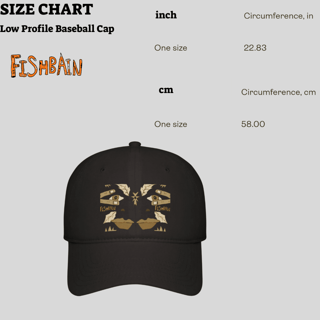Click the left lips graphic on cap
Image resolution: width=320 pixels, height=320 pixels.
(x=123, y=223)
